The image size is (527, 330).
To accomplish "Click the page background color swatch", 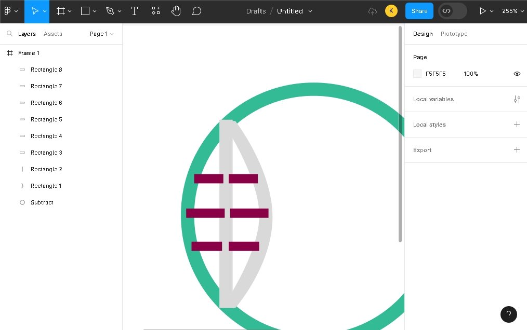I will point(417,74).
